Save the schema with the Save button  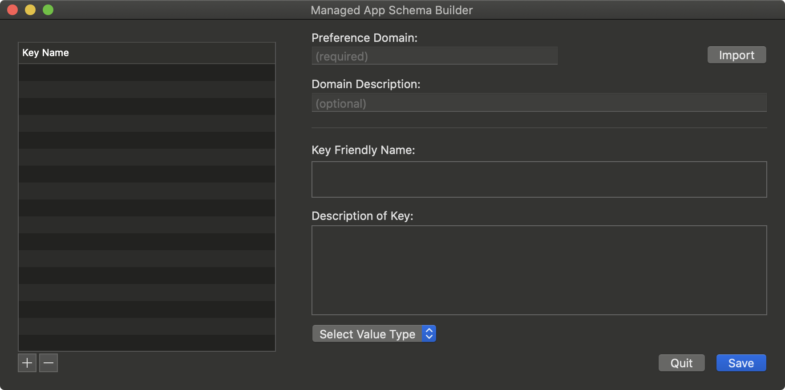(741, 363)
